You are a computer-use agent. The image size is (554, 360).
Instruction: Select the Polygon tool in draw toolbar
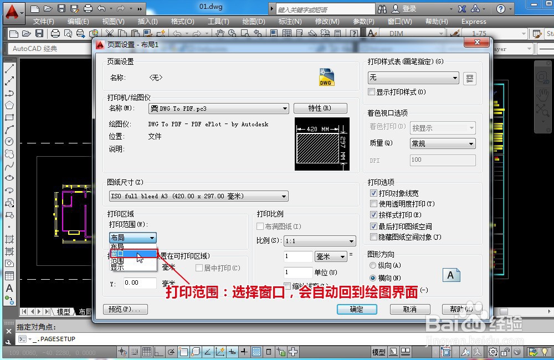9,105
